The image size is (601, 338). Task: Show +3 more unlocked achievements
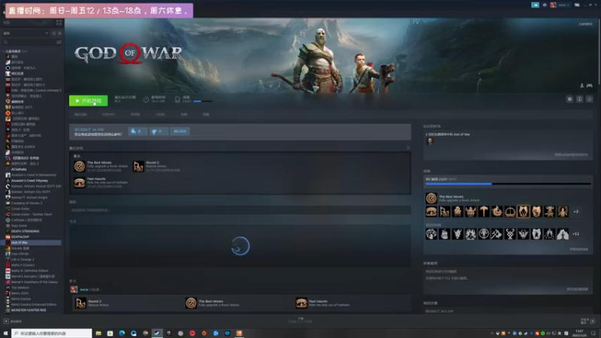(x=575, y=212)
